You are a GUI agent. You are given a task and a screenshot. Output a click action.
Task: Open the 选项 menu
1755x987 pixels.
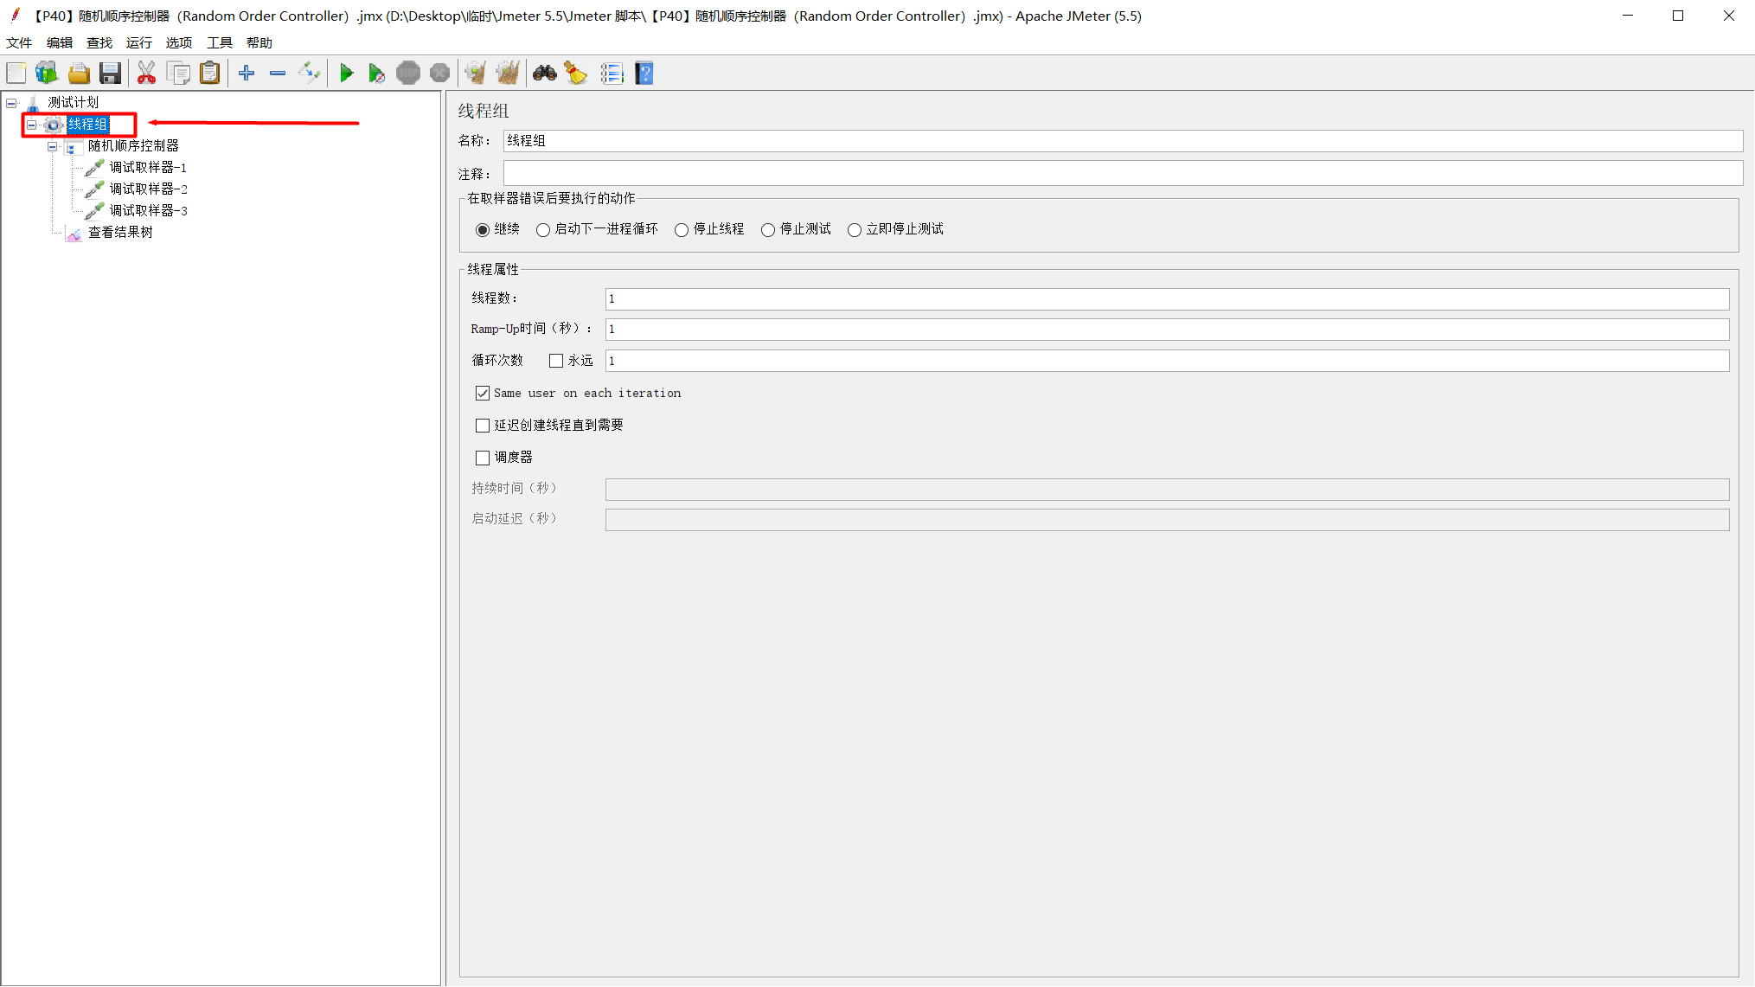[178, 42]
